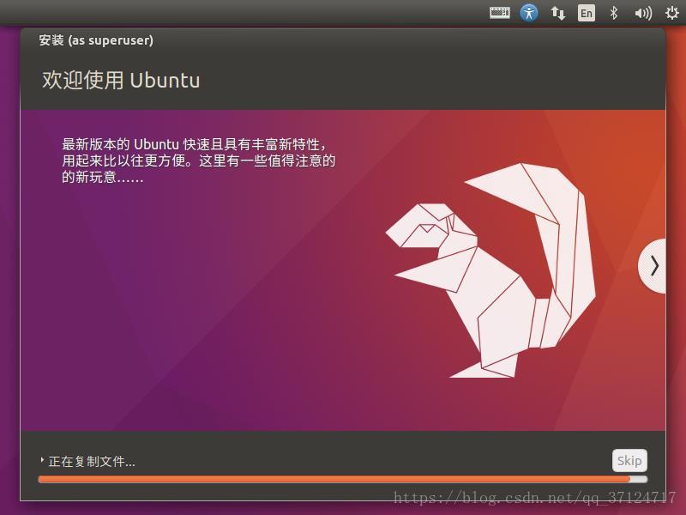Screen dimensions: 686x515
Task: Open the En input language indicator
Action: point(587,13)
